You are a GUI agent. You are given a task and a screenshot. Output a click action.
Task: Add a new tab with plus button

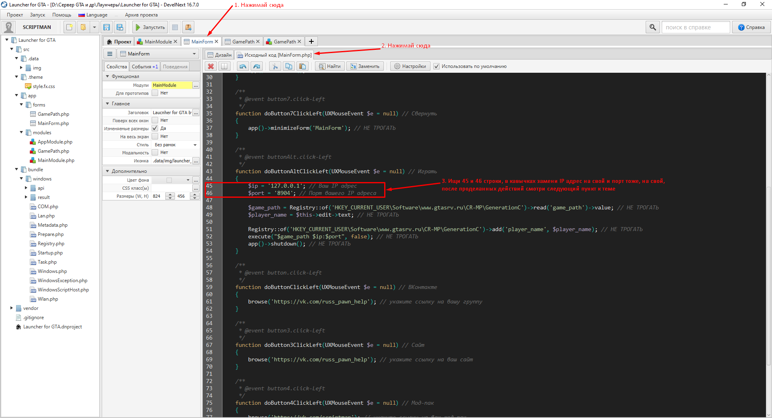[311, 41]
